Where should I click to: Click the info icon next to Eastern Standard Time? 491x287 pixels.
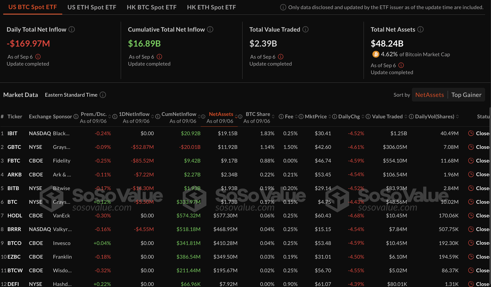click(x=103, y=95)
